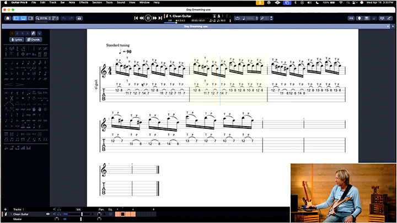Image resolution: width=397 pixels, height=223 pixels.
Task: Show the fretboard view
Action: pos(360,18)
